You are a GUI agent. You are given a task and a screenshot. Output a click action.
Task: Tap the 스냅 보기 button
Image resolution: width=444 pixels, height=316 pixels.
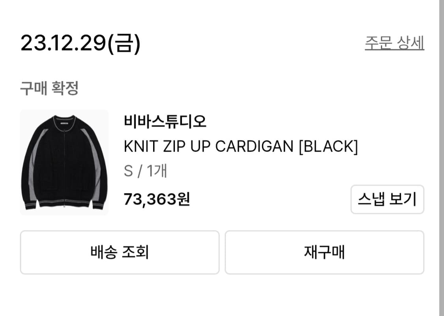click(x=388, y=199)
